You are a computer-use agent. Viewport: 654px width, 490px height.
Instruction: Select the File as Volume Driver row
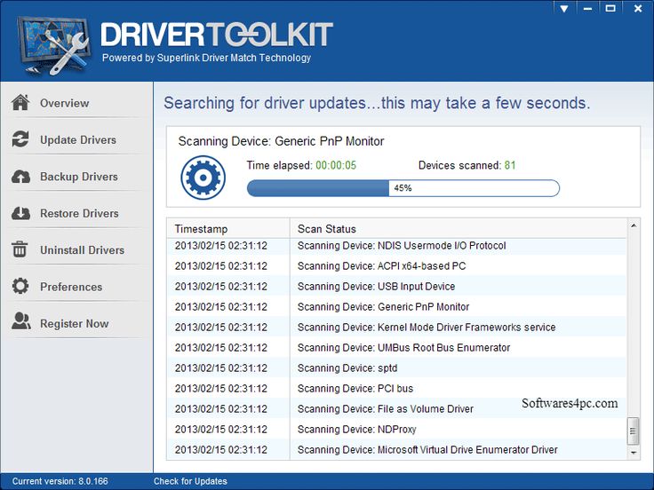(396, 408)
